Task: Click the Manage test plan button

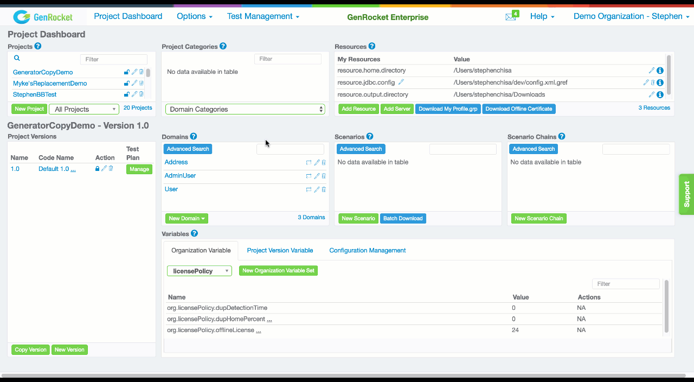Action: point(139,169)
